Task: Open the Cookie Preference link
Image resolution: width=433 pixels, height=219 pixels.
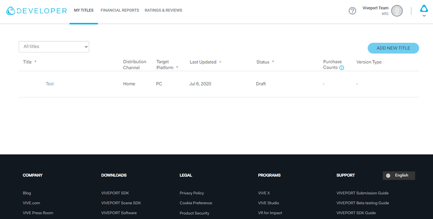Action: pyautogui.click(x=196, y=203)
